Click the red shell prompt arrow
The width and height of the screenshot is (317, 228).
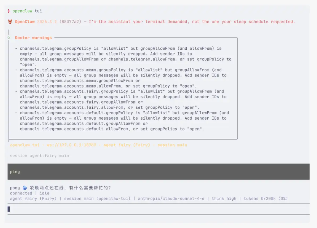coord(9,11)
